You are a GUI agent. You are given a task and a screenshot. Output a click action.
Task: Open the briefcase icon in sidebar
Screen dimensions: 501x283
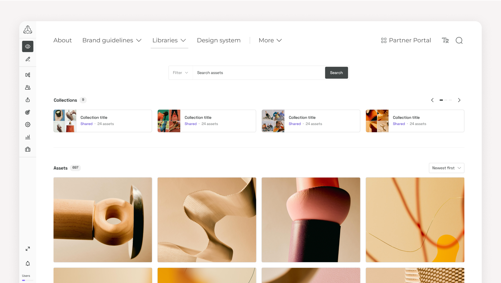tap(28, 149)
